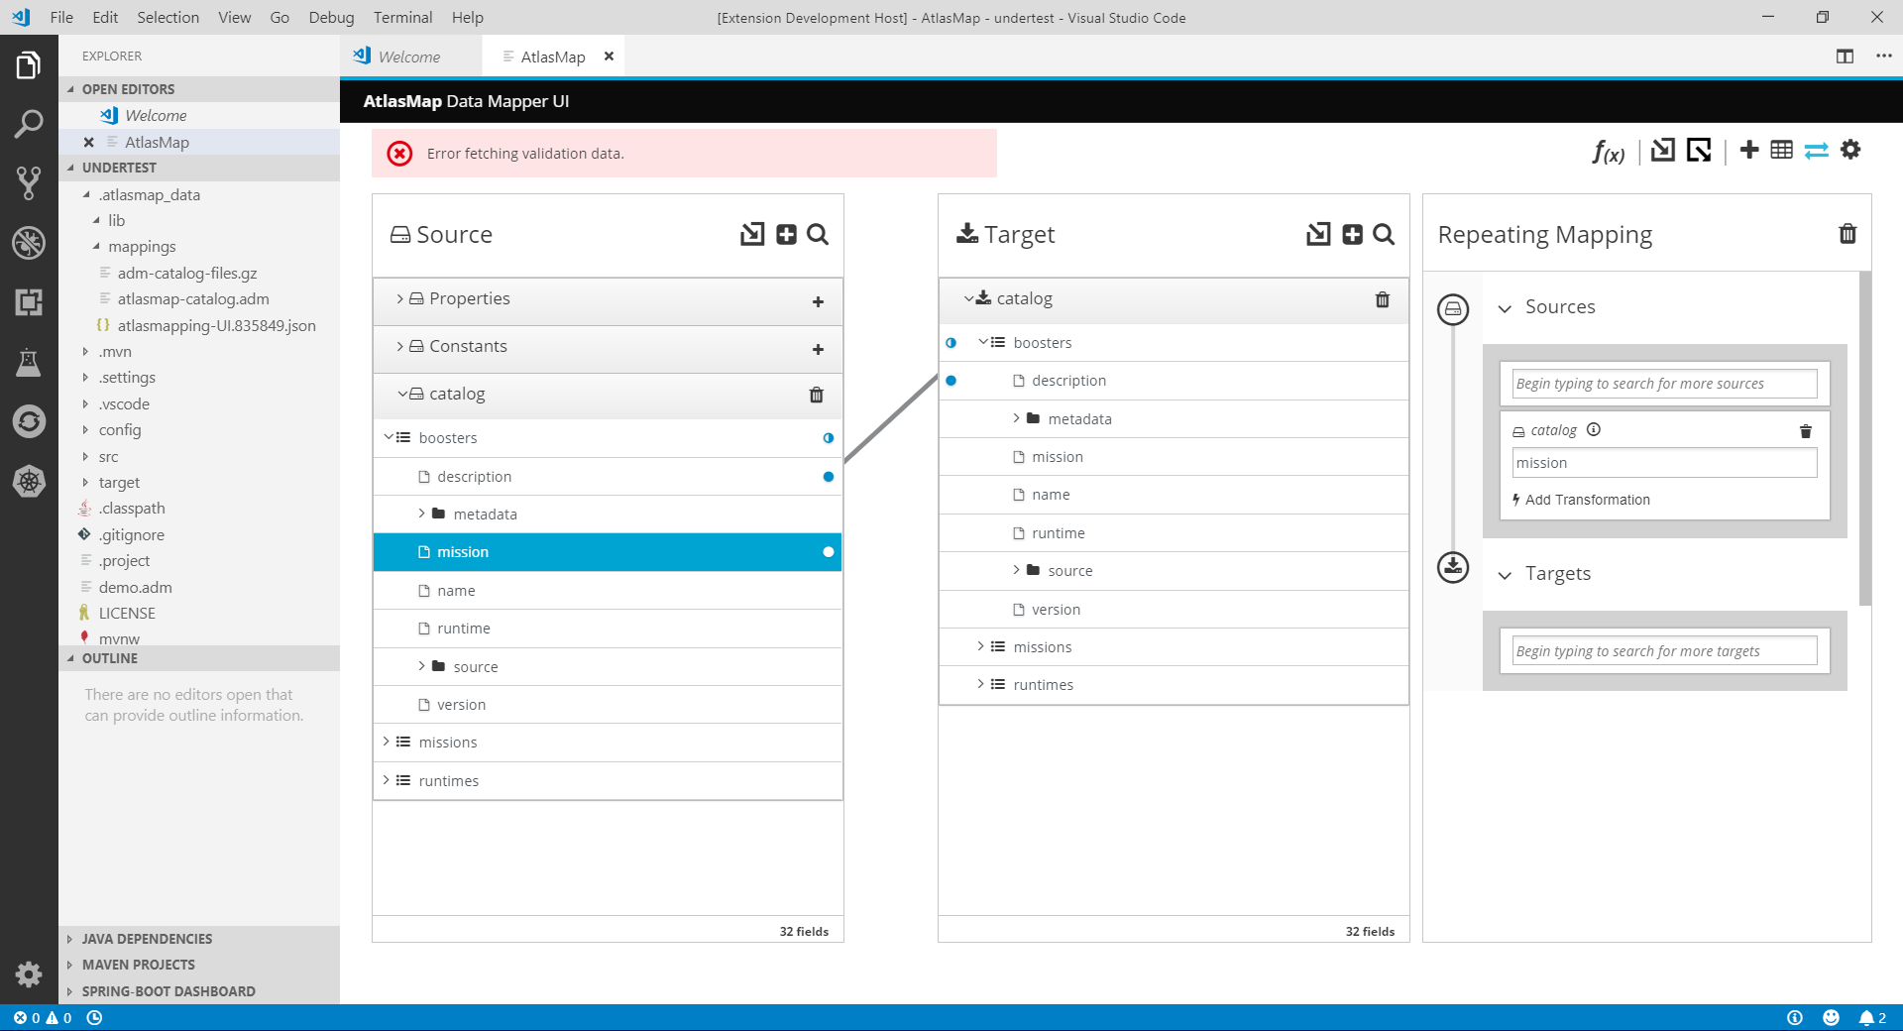Switch to the Welcome tab

point(409,57)
